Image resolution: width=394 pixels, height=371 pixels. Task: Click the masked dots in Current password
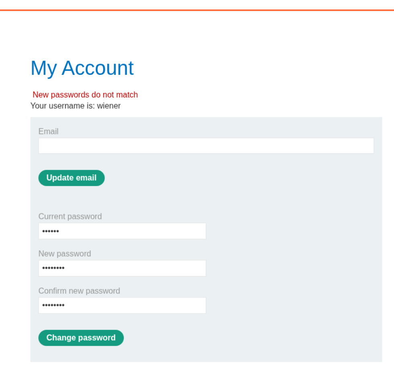click(51, 231)
